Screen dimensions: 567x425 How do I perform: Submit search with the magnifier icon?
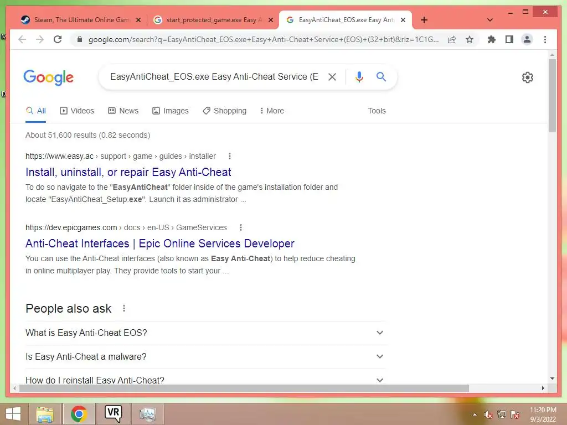click(x=381, y=76)
